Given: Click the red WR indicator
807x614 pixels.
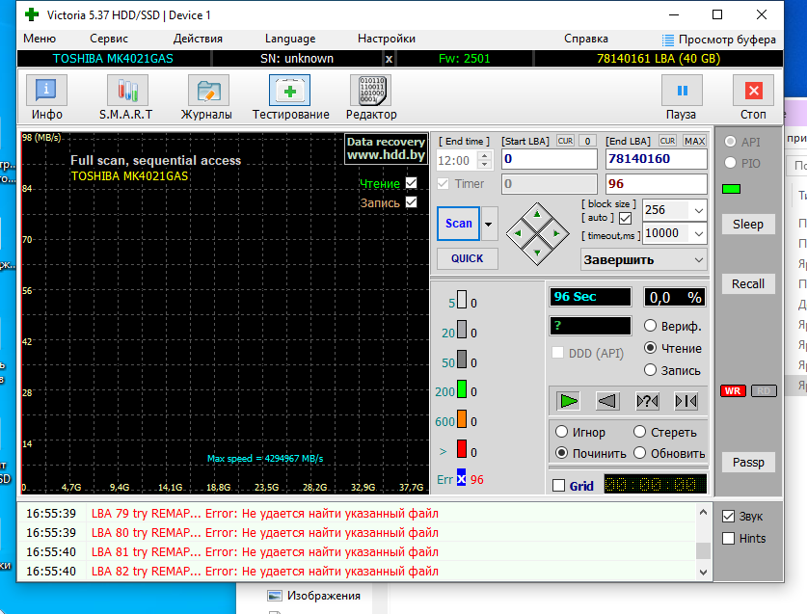Looking at the screenshot, I should click(733, 391).
